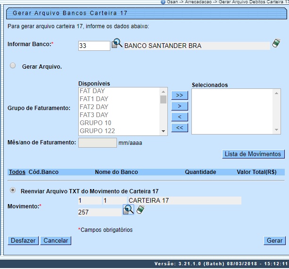The height and width of the screenshot is (269, 289).
Task: Click the search magnifier next to bank code
Action: coord(116,45)
